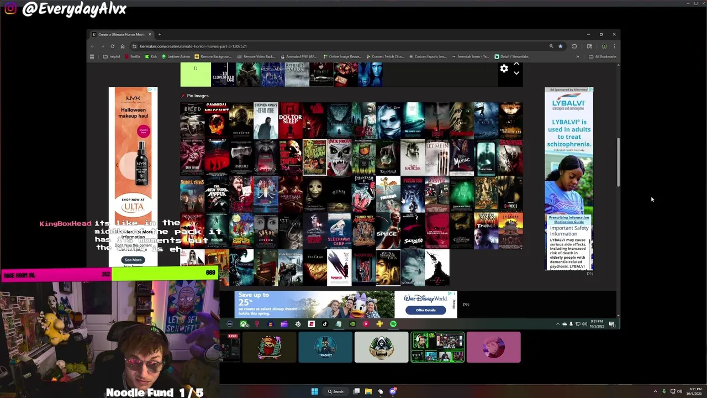Open the tier row settings gear
The height and width of the screenshot is (398, 707).
pyautogui.click(x=504, y=69)
